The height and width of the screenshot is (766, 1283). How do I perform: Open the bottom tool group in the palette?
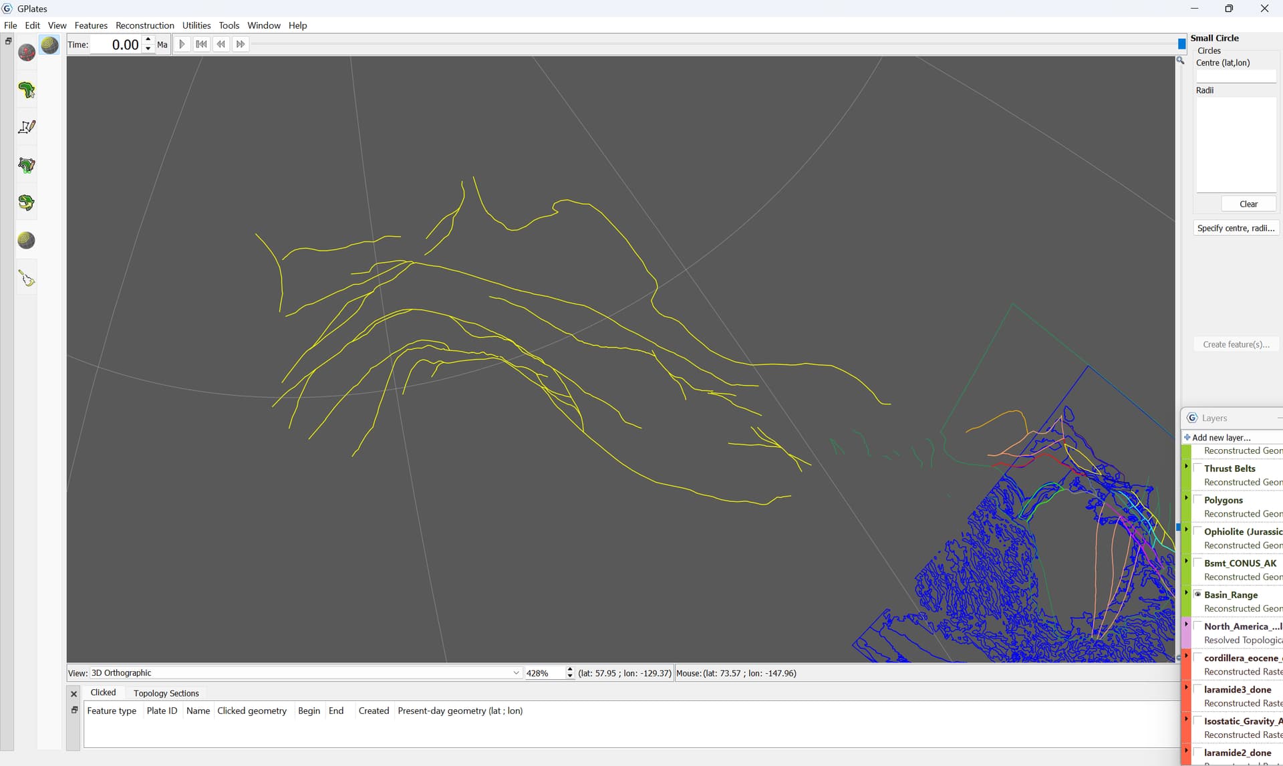click(x=27, y=278)
